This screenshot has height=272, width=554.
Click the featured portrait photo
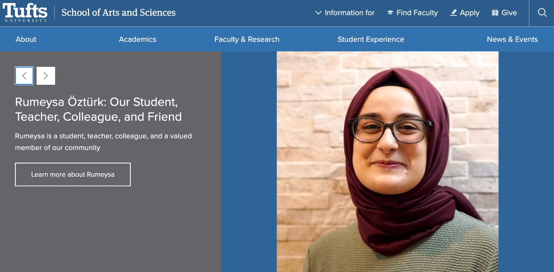click(x=388, y=162)
